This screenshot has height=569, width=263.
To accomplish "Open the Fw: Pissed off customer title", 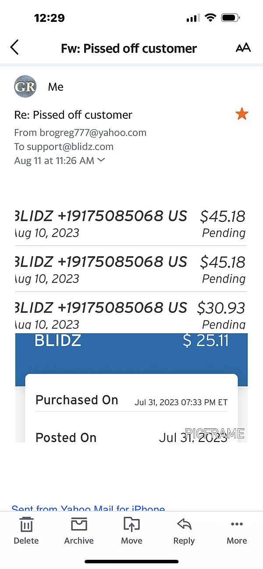I will [x=128, y=48].
